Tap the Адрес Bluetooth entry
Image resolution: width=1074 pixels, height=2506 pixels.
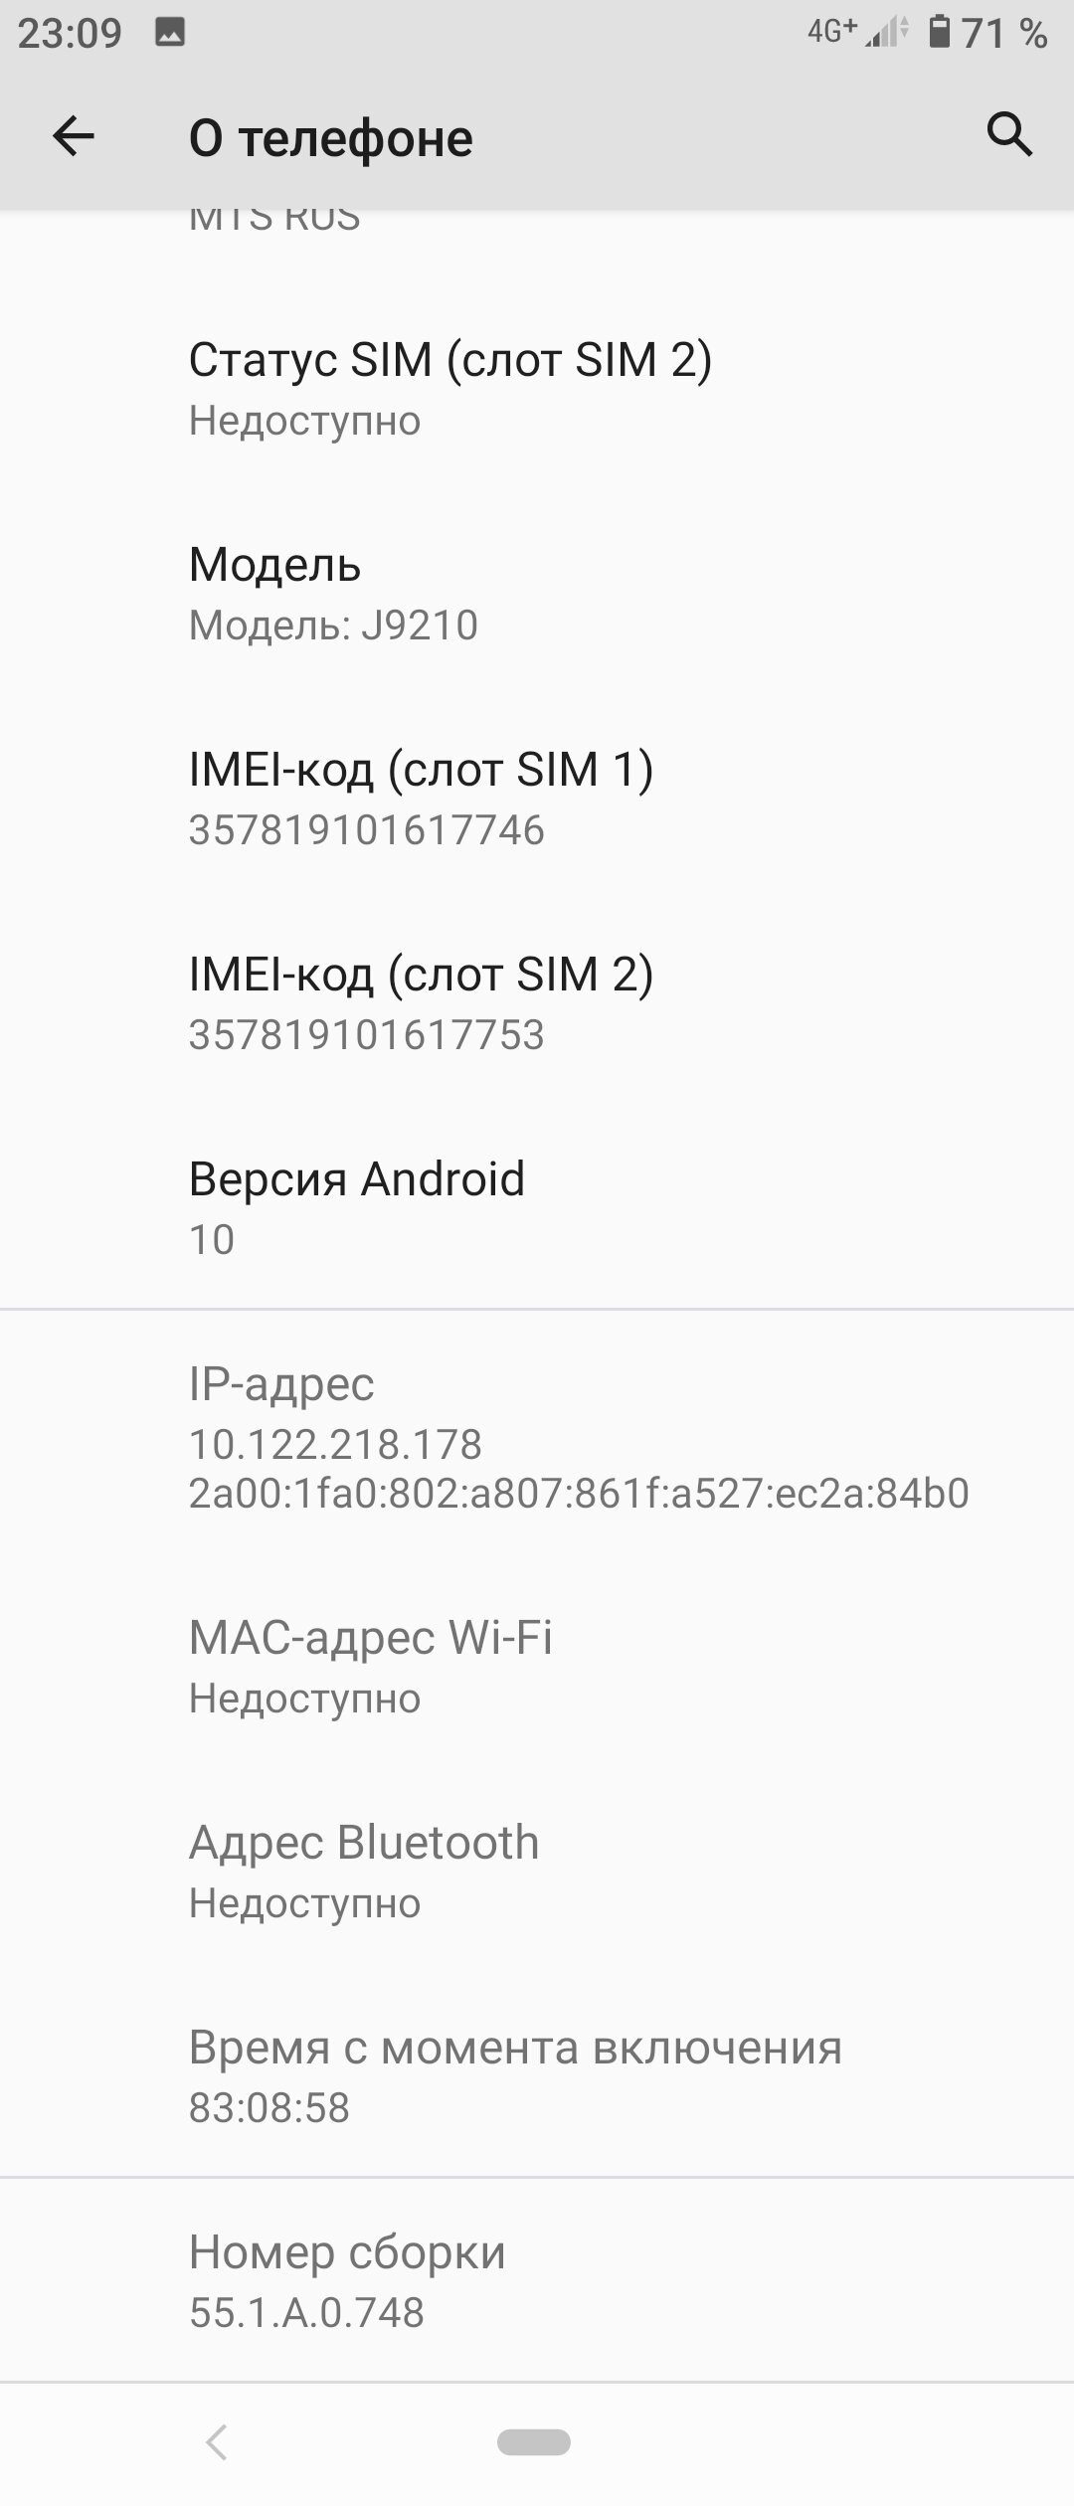click(x=537, y=1872)
